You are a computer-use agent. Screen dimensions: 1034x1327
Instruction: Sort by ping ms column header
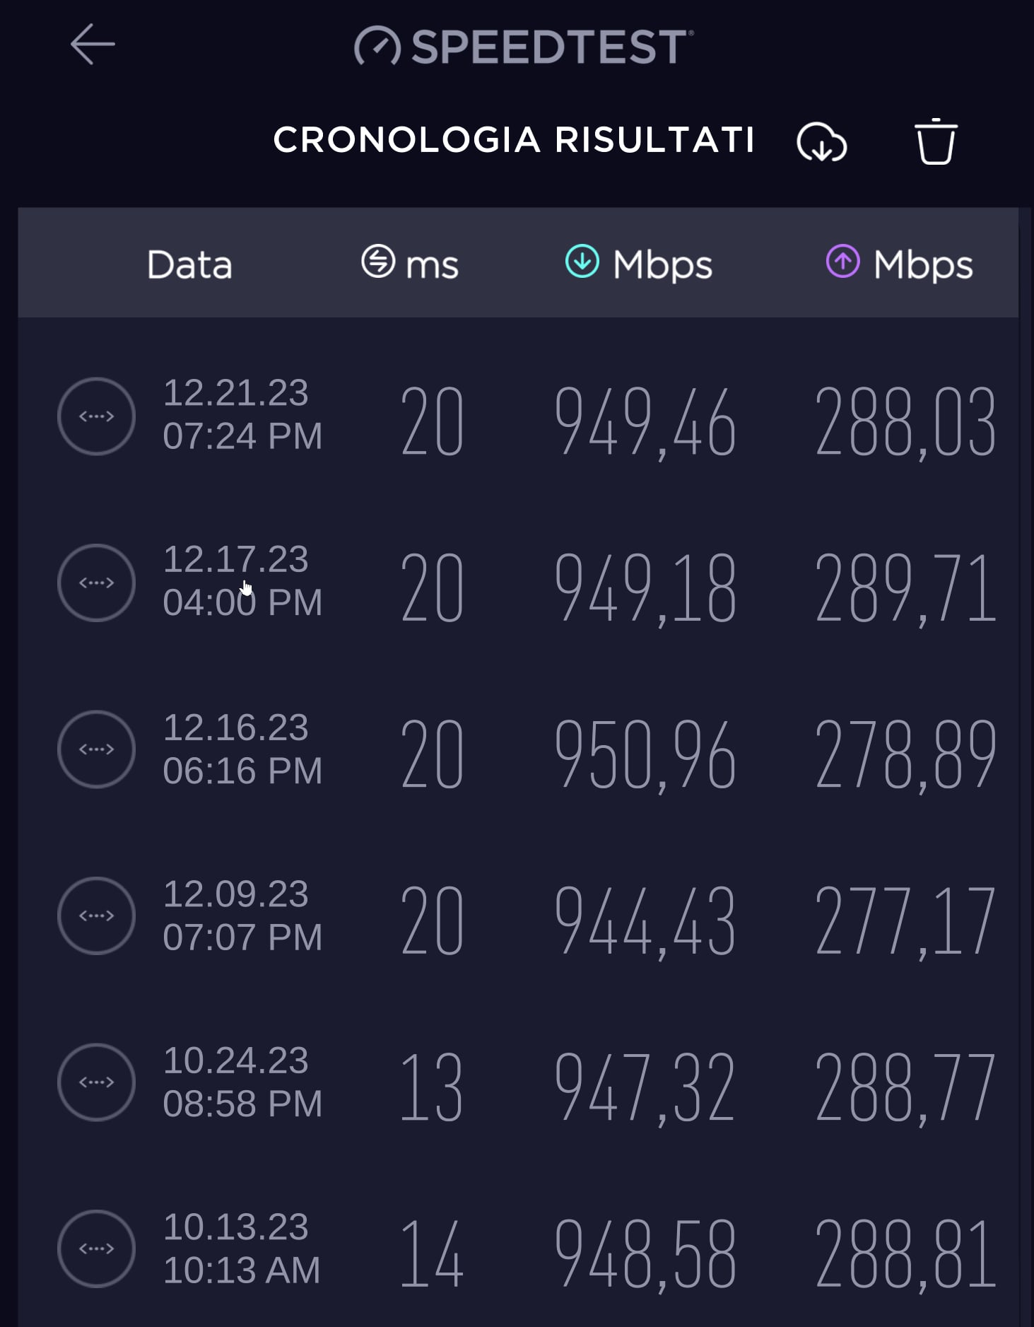pos(410,264)
